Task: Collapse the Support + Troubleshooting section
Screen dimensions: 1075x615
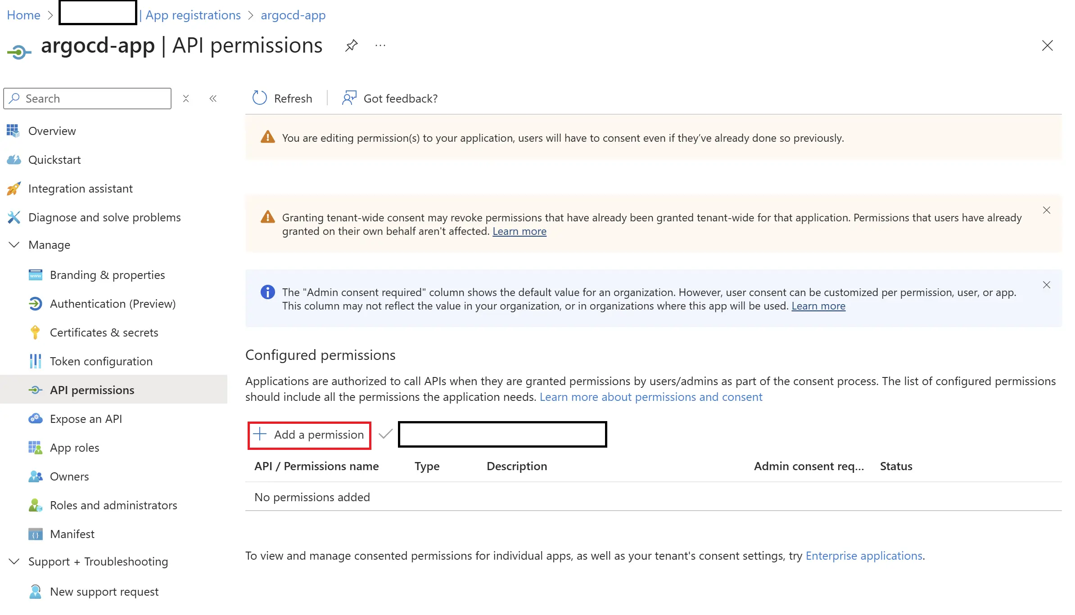Action: click(x=14, y=561)
